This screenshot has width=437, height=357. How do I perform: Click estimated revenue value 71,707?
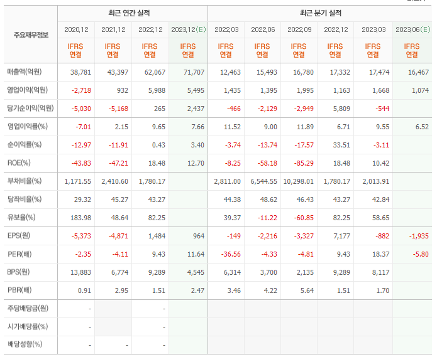point(194,72)
